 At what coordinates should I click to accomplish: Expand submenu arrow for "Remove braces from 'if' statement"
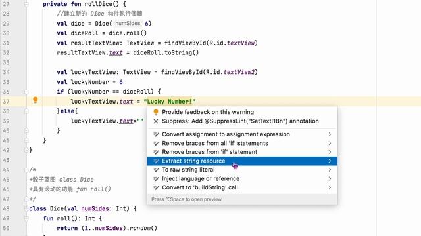[330, 152]
